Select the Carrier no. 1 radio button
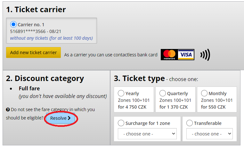The image size is (244, 147). coord(13,24)
